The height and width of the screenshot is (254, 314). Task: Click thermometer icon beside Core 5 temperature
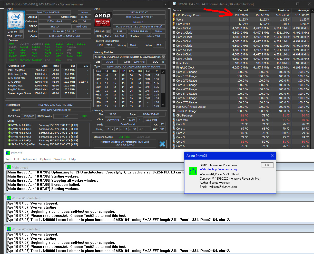coord(174,146)
